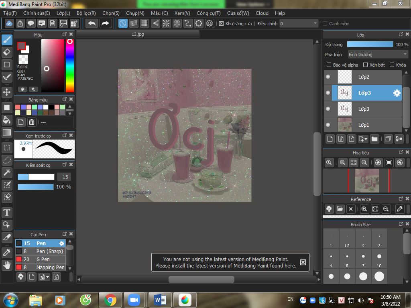The image size is (411, 308).
Task: Choose brush size 10 preset
Action: click(x=379, y=259)
